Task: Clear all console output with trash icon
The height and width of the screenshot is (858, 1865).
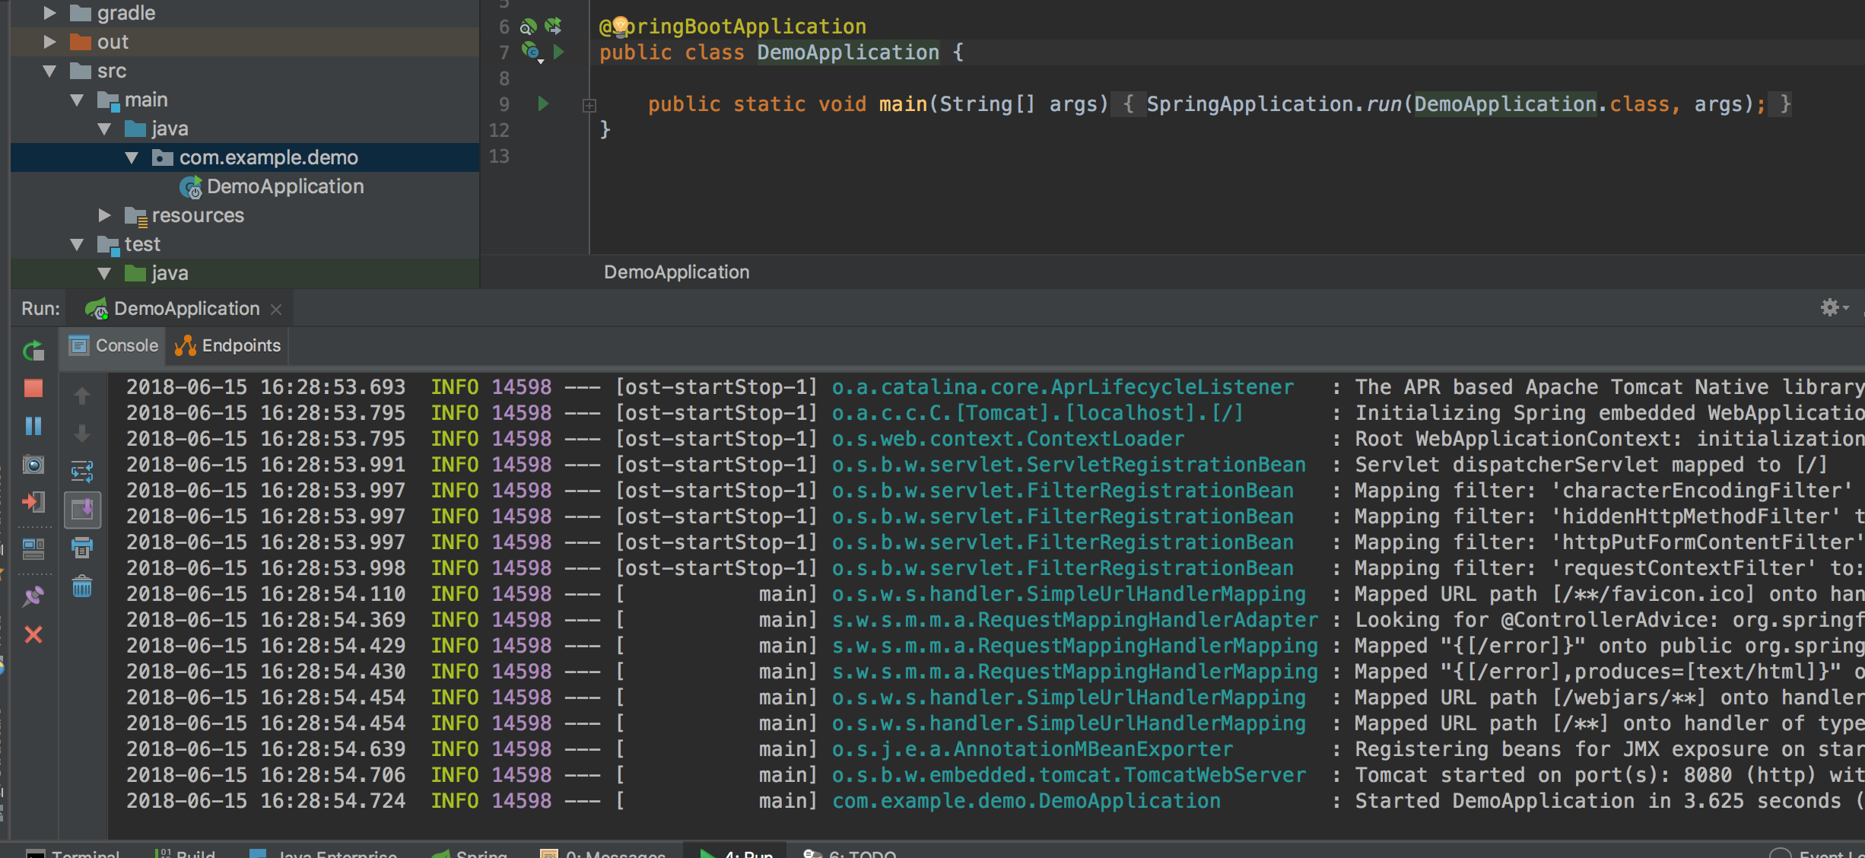Action: [x=82, y=586]
